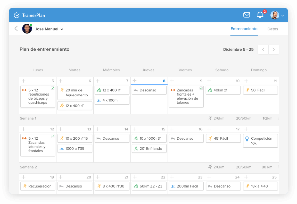The width and height of the screenshot is (297, 204).
Task: Open Semana 1 three-dot options menu
Action: 278,118
